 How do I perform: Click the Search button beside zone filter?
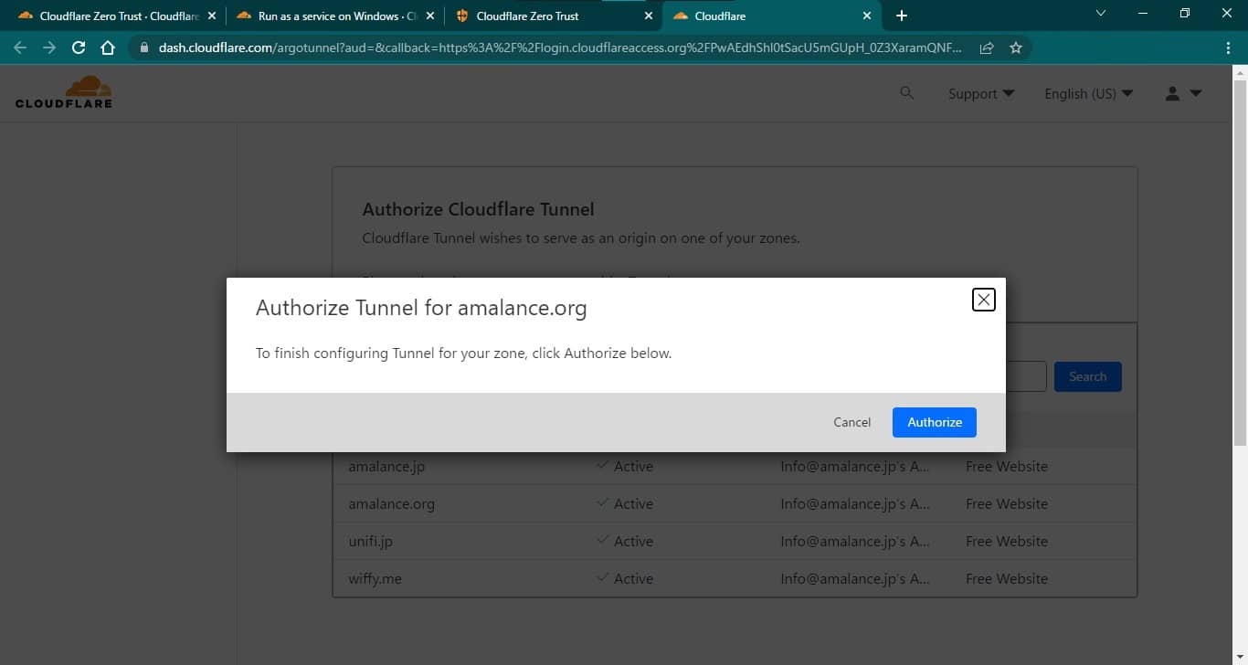1087,376
